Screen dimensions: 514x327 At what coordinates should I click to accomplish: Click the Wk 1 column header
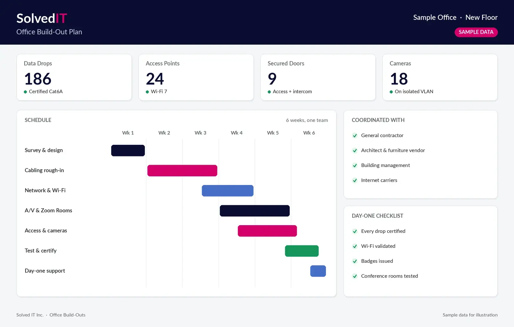coord(128,133)
